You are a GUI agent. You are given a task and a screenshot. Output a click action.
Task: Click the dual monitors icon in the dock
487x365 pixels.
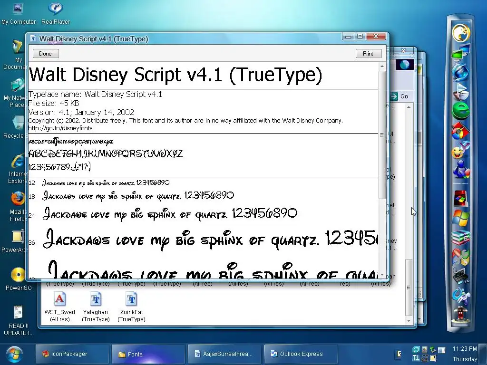[461, 52]
